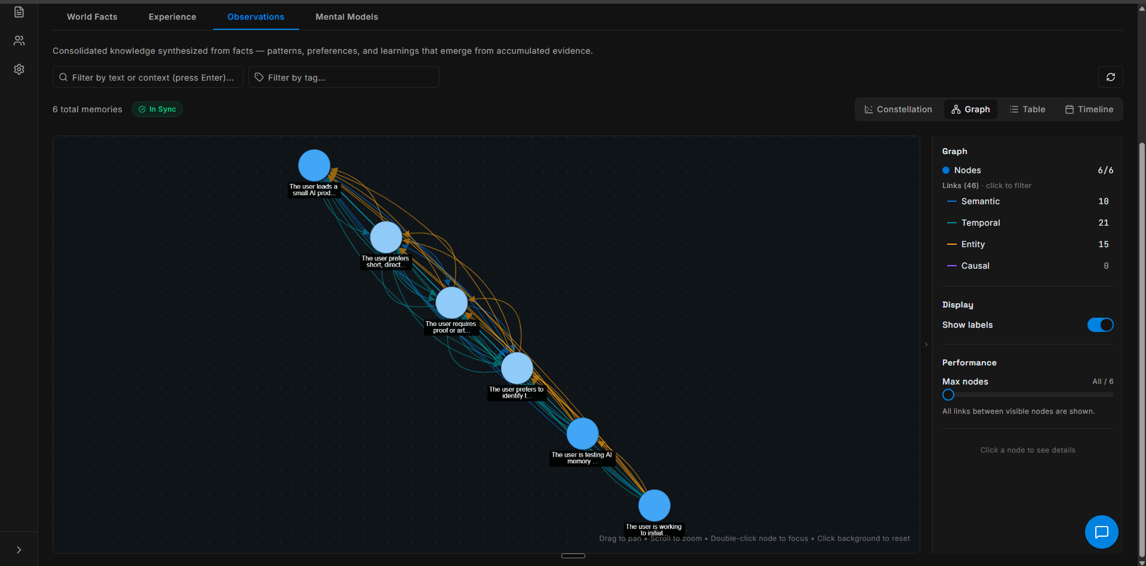Click the Nodes count '6/6'
This screenshot has height=566, width=1146.
pos(1105,170)
